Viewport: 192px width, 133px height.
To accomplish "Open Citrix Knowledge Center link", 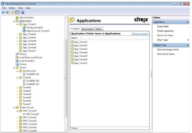I will pyautogui.click(x=168, y=49).
